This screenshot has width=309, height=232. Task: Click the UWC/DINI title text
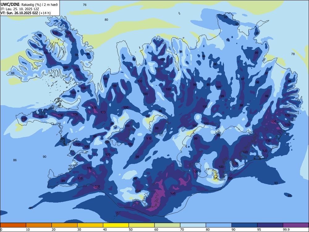click(10, 4)
